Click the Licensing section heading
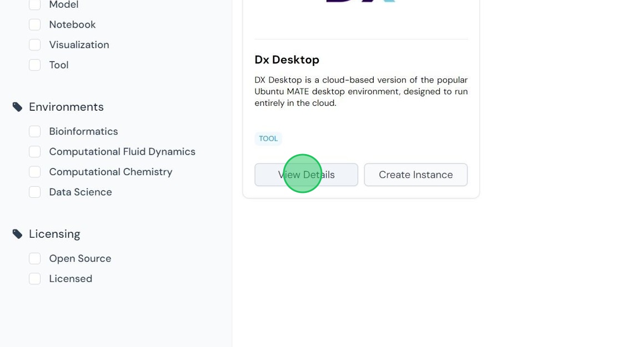622x347 pixels. coord(55,234)
